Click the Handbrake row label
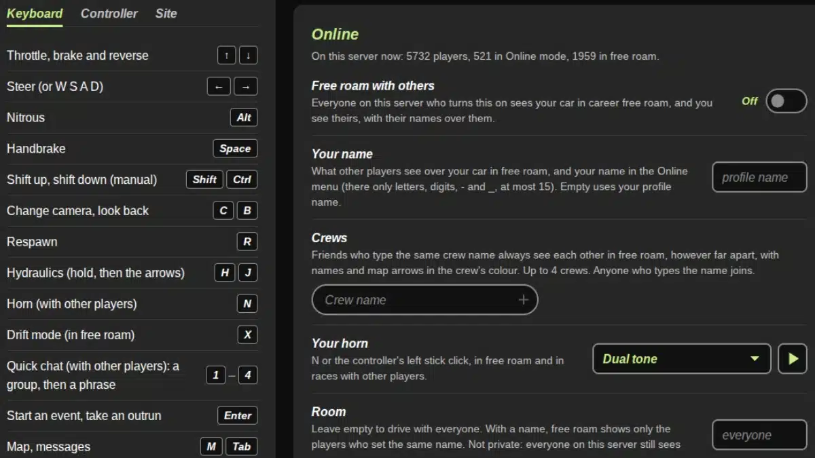This screenshot has height=458, width=815. click(36, 149)
